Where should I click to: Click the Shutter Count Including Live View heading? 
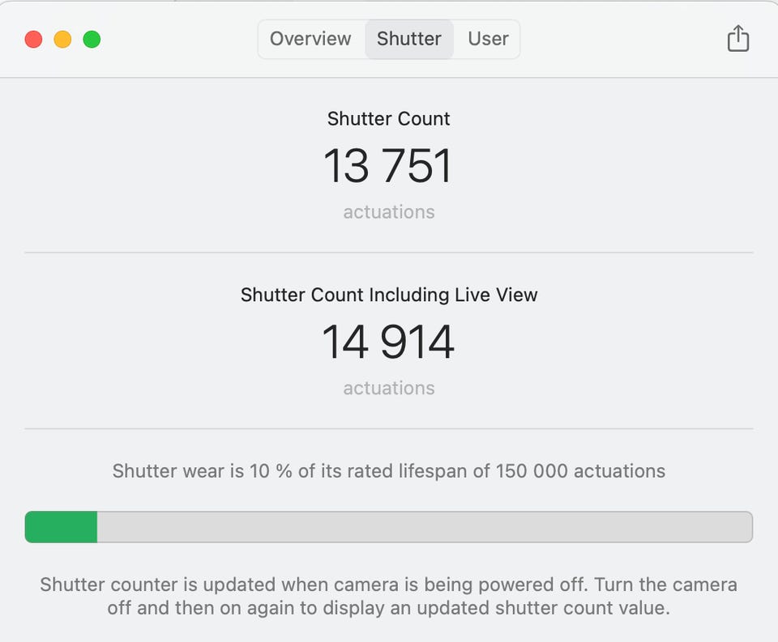(x=389, y=295)
